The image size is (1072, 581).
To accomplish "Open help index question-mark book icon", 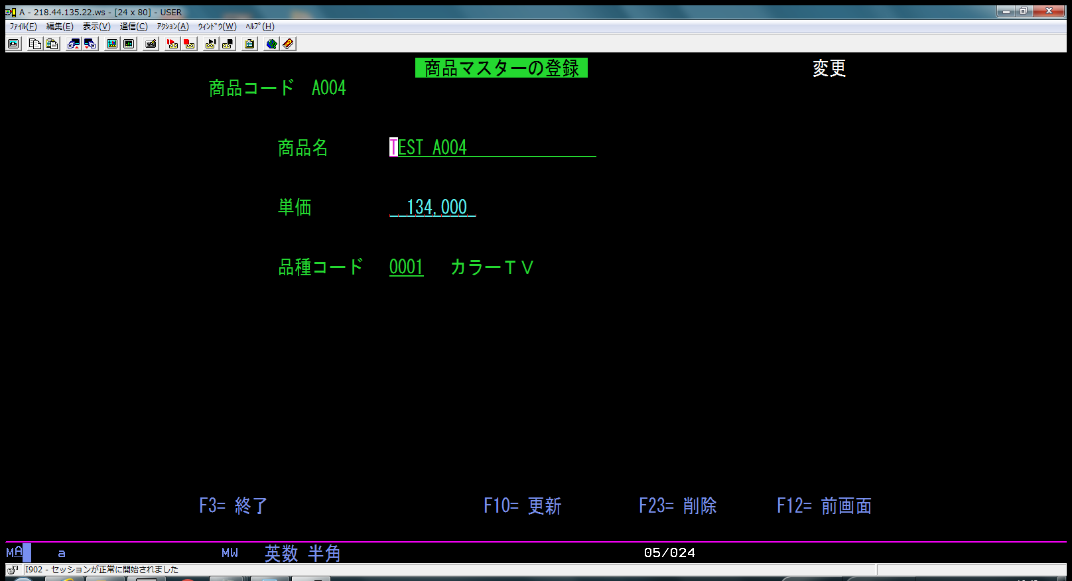I will [288, 44].
